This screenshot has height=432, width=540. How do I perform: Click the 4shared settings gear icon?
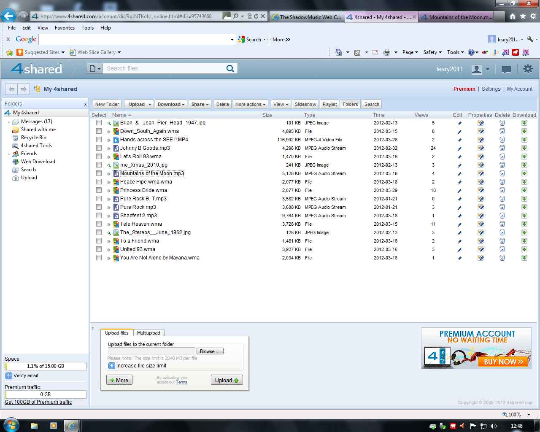click(528, 69)
